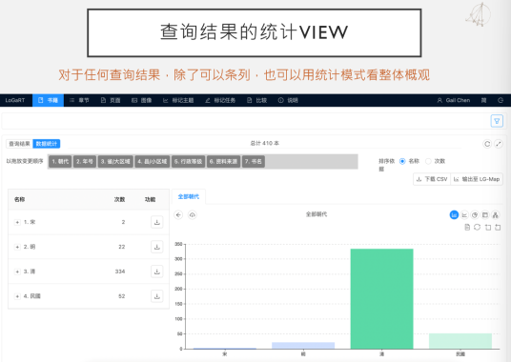Switch chart to line chart view
Viewport: 511px width, 362px height.
(x=464, y=215)
